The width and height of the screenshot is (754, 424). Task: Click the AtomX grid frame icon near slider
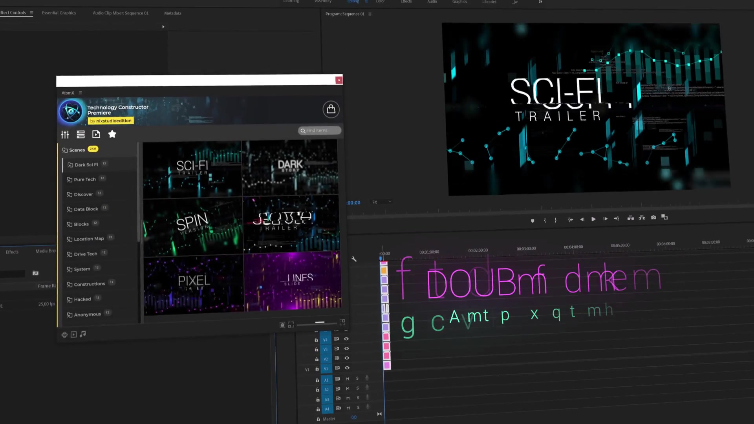[291, 325]
